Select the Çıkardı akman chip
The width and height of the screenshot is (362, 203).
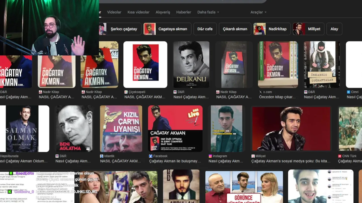pos(235,29)
